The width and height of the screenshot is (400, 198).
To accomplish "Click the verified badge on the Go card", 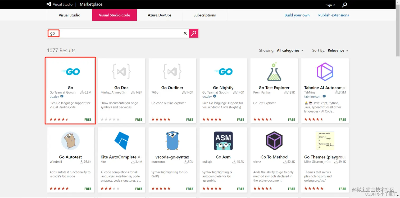I will tap(62, 96).
